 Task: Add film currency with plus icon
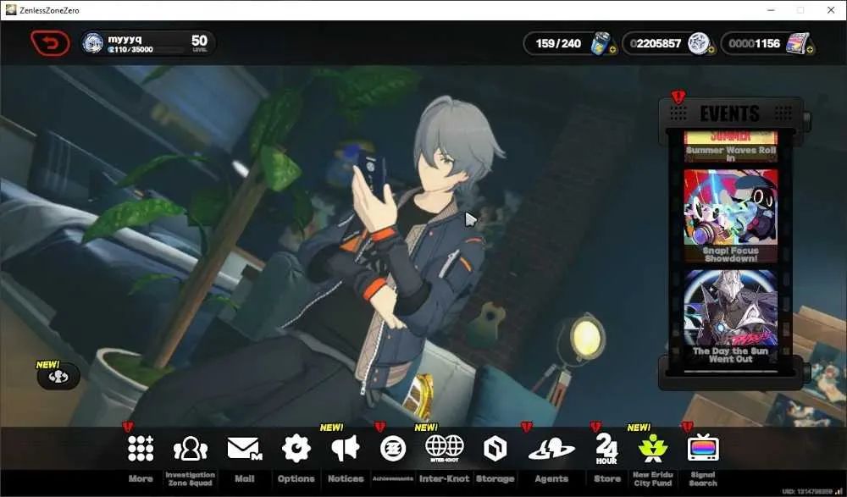pos(811,50)
